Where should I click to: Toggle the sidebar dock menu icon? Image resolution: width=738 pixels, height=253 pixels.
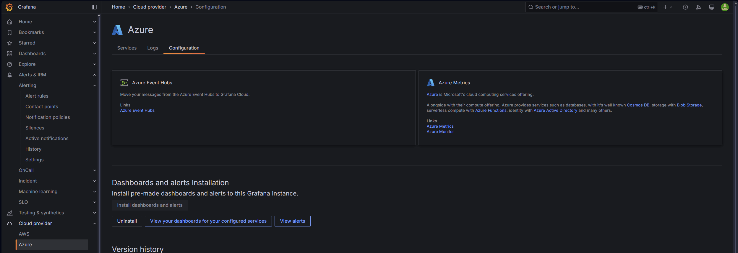coord(94,7)
